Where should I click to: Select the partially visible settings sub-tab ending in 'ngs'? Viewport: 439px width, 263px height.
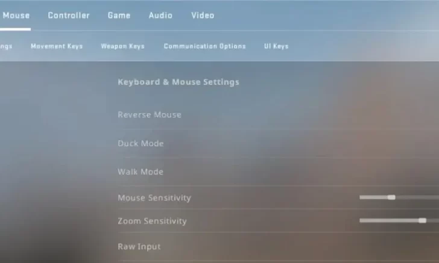click(x=6, y=46)
